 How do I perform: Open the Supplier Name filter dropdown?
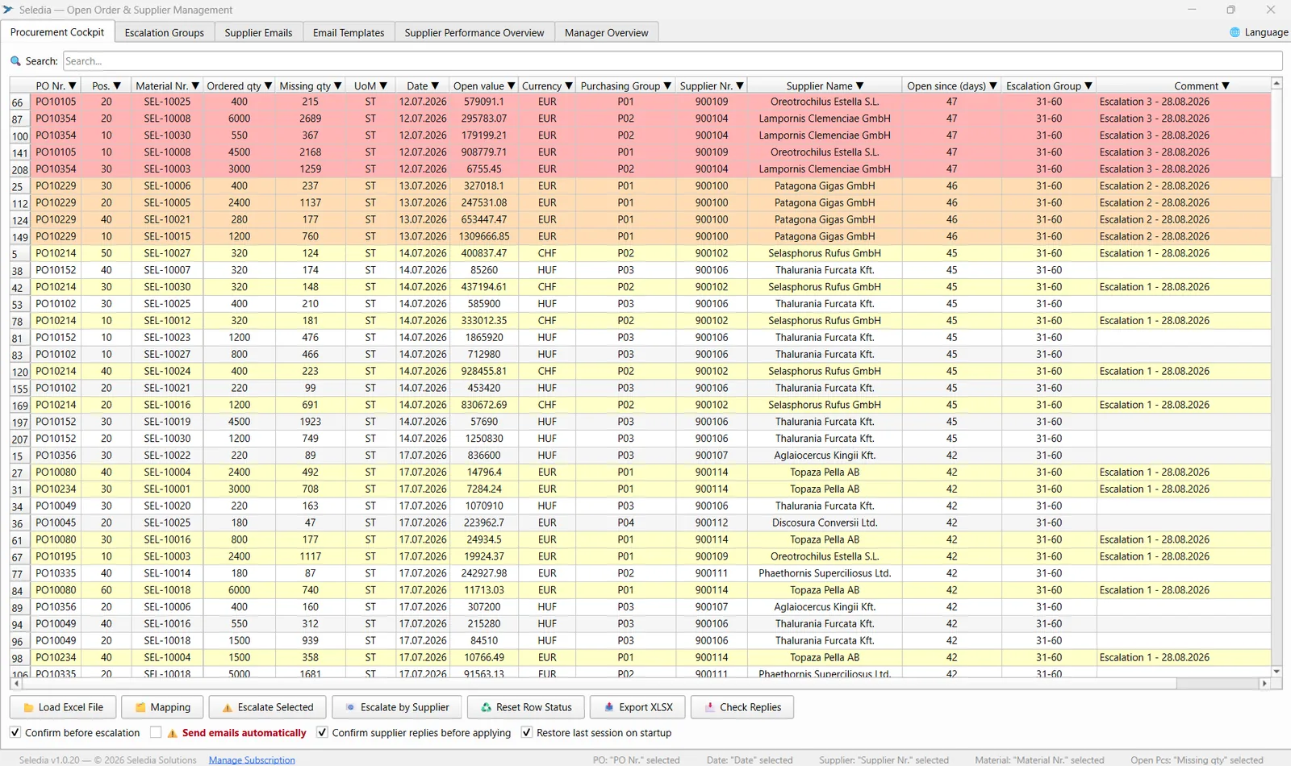860,85
